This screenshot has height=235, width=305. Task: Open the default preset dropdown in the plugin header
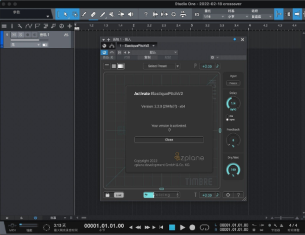[x=155, y=53]
